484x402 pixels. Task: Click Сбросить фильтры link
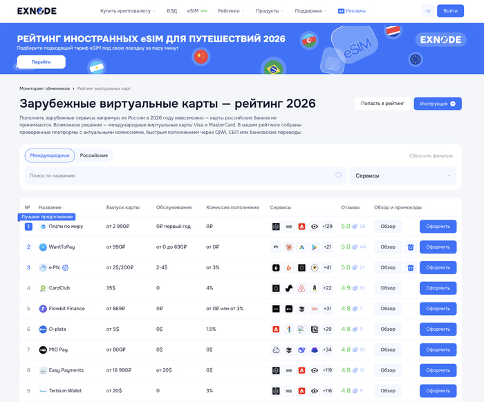(x=431, y=155)
